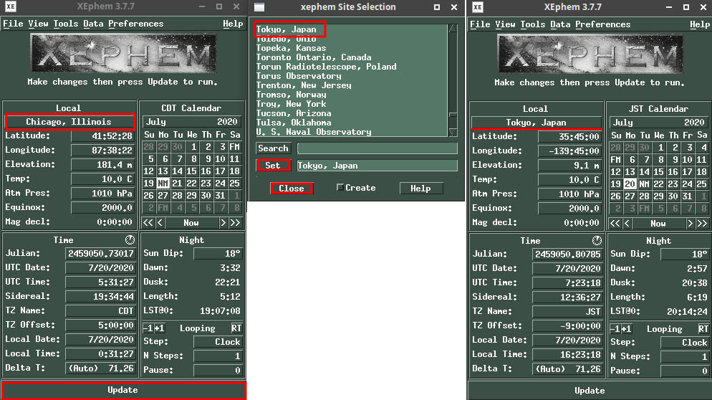712x400 pixels.
Task: Select Tromso, Norway in site list
Action: tap(291, 95)
